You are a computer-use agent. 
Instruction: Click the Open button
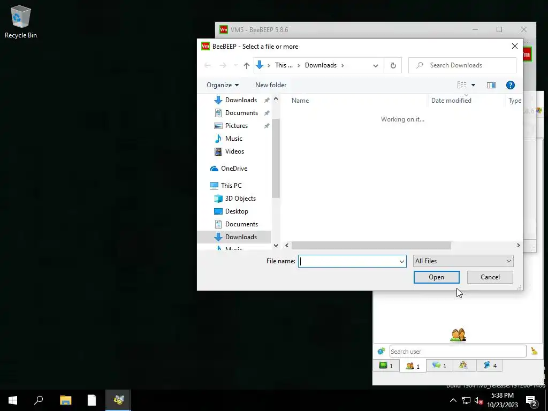pos(436,277)
